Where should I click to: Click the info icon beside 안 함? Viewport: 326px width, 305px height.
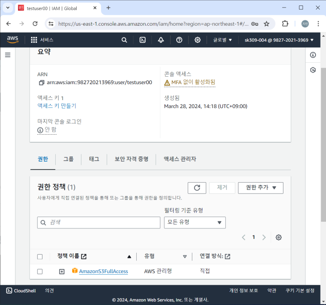click(x=40, y=130)
